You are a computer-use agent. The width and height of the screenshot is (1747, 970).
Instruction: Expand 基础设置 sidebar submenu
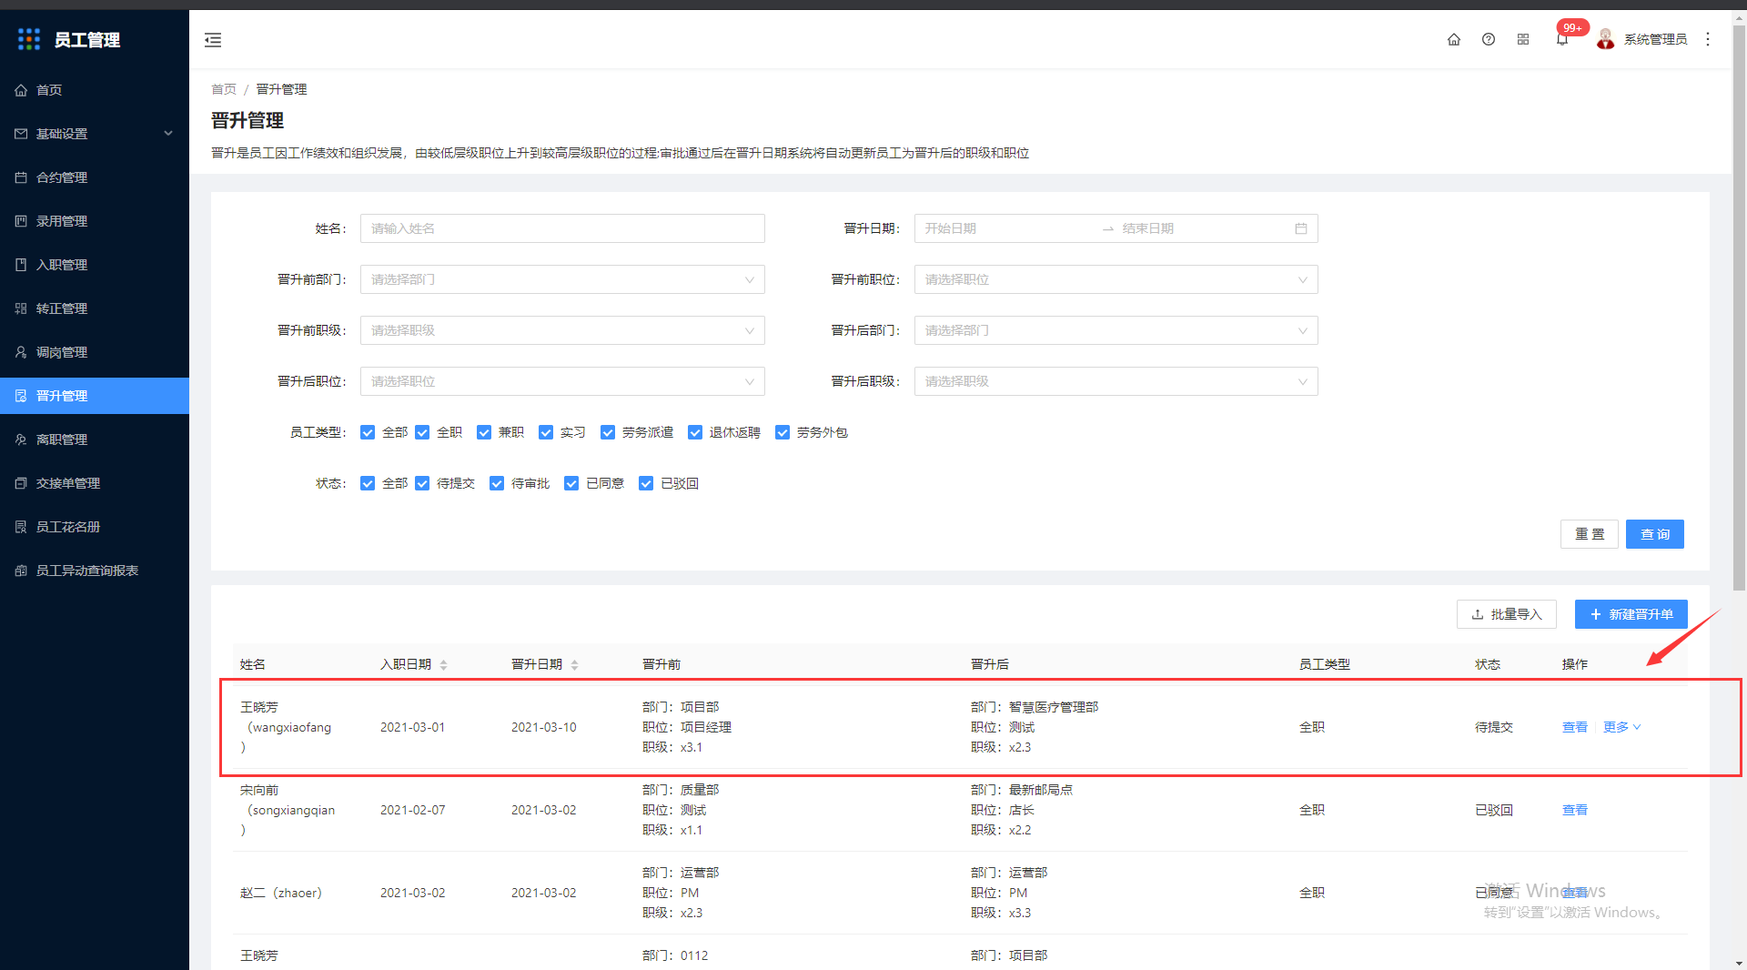(168, 134)
